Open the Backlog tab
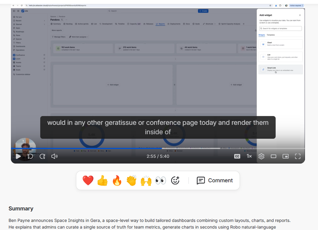The height and width of the screenshot is (230, 318). tap(68, 24)
